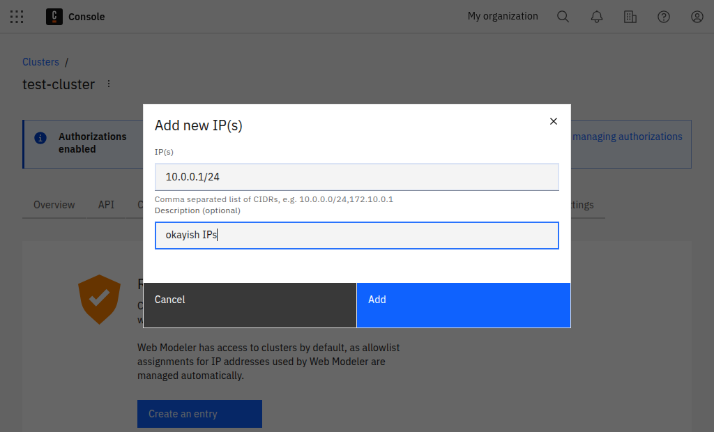Cancel the Add new IP(s) dialog
This screenshot has width=714, height=432.
point(249,304)
